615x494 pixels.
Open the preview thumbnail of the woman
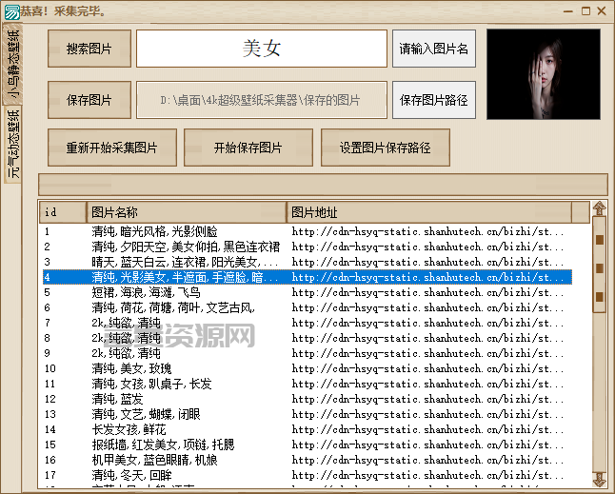coord(544,74)
